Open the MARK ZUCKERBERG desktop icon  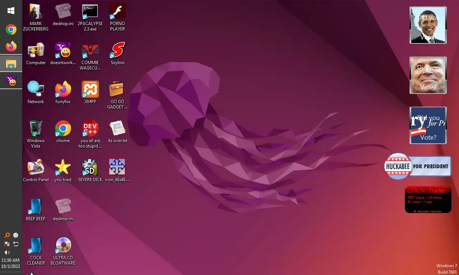[36, 17]
